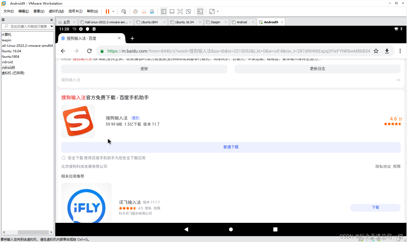Click the 普通下载 button
Image resolution: width=407 pixels, height=242 pixels.
[231, 147]
